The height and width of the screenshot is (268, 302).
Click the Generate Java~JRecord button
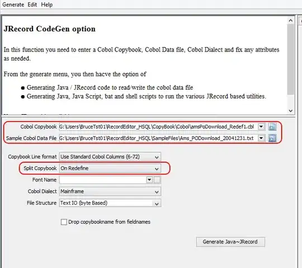click(230, 242)
